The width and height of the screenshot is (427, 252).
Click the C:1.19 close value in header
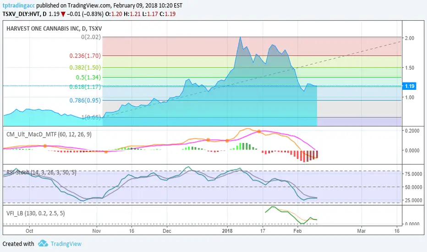tap(168, 14)
